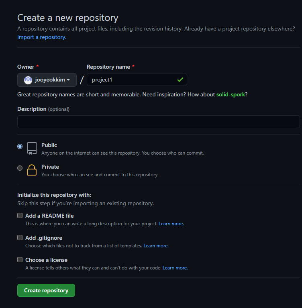Click the 'Create a new repository' heading
The width and height of the screenshot is (302, 308).
(68, 18)
